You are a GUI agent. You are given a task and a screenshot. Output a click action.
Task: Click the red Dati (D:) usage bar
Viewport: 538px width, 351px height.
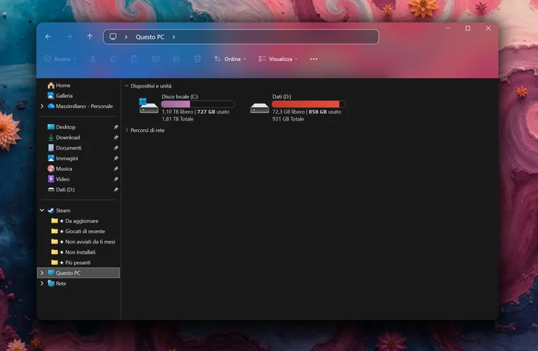(309, 104)
